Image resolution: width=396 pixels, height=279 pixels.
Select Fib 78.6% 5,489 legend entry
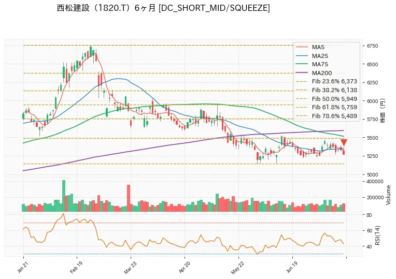[x=327, y=116]
